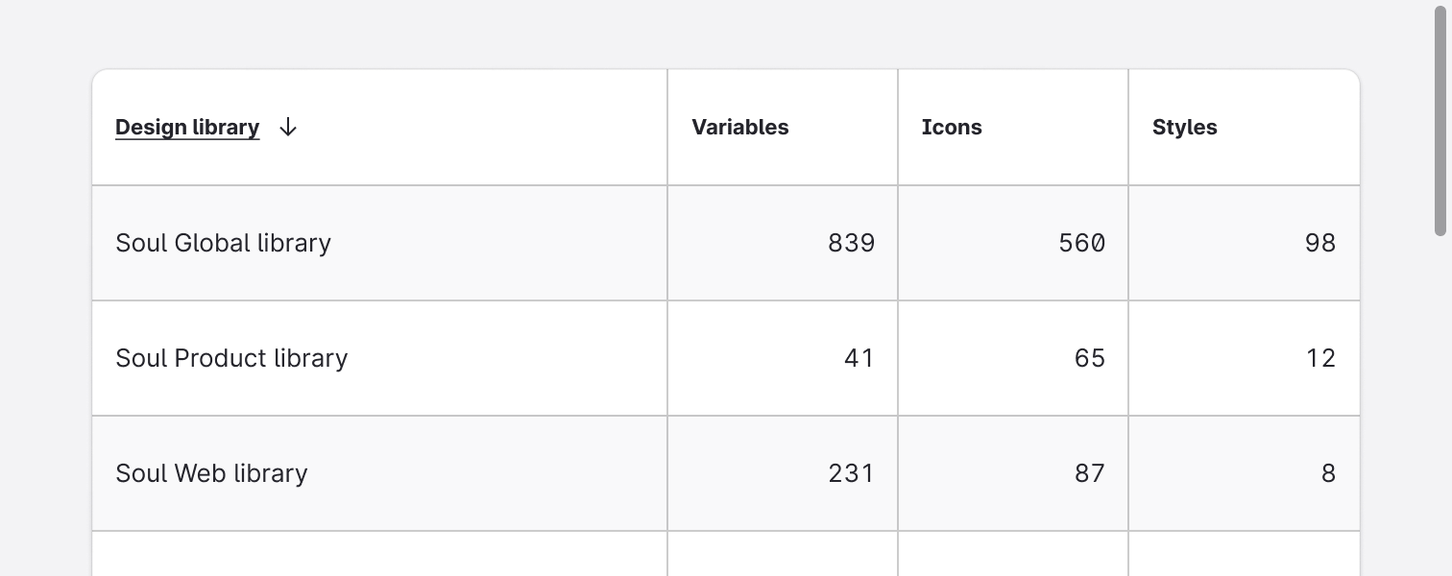Image resolution: width=1452 pixels, height=576 pixels.
Task: Sort the table by Design library column
Action: pos(187,127)
